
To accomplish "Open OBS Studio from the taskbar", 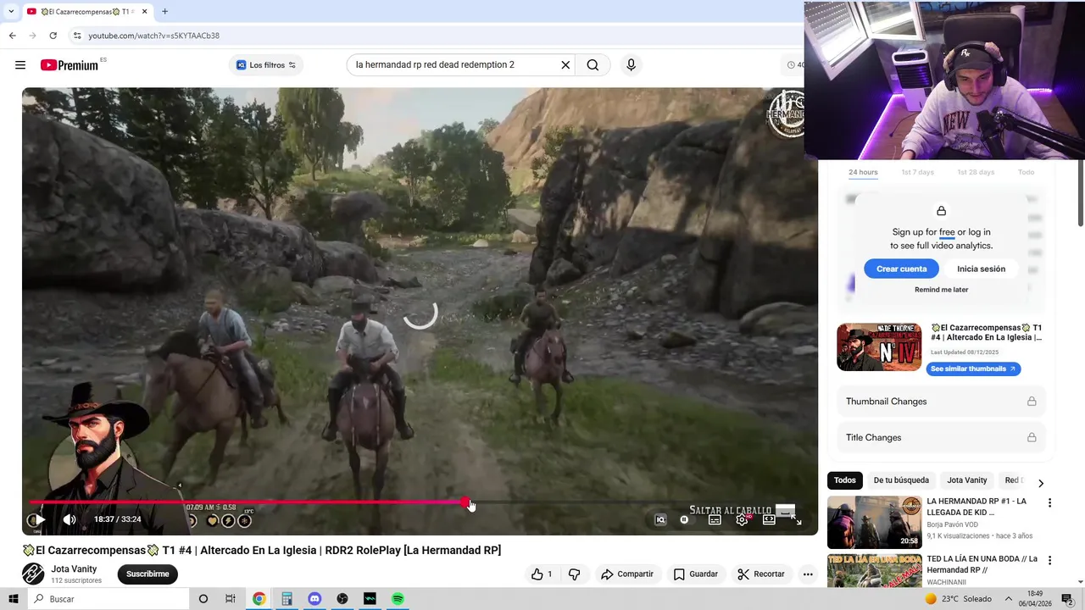I will point(342,599).
